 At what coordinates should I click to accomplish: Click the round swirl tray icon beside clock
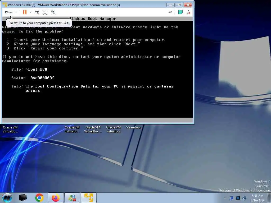pyautogui.click(x=244, y=198)
